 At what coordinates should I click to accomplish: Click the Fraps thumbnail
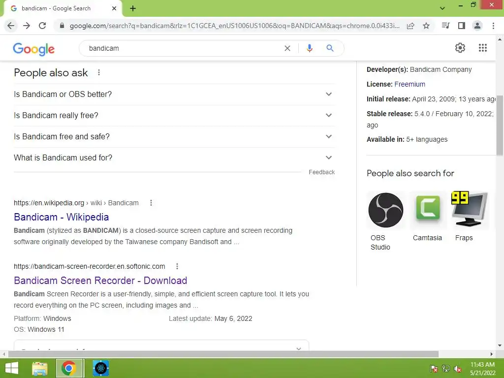pos(469,210)
